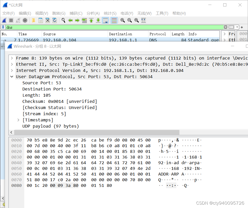Select packet 7 row in main list
248x208 pixels.
click(110, 40)
